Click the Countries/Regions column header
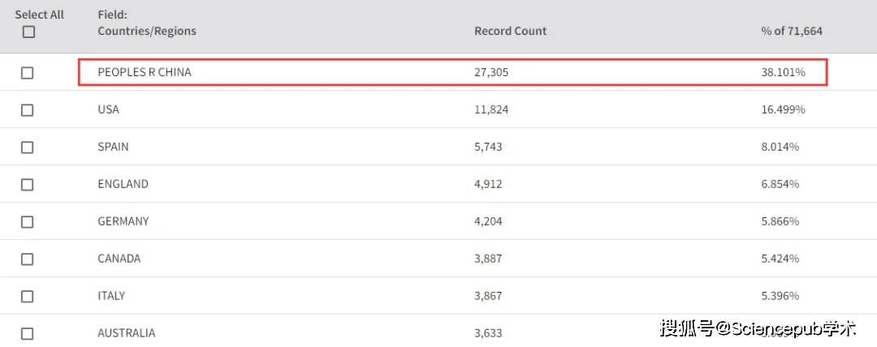This screenshot has height=347, width=877. point(146,31)
